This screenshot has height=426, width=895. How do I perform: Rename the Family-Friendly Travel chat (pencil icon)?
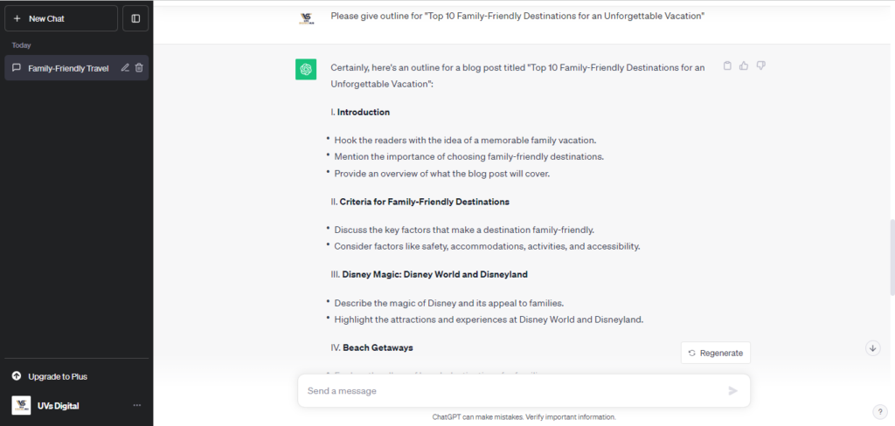[125, 68]
